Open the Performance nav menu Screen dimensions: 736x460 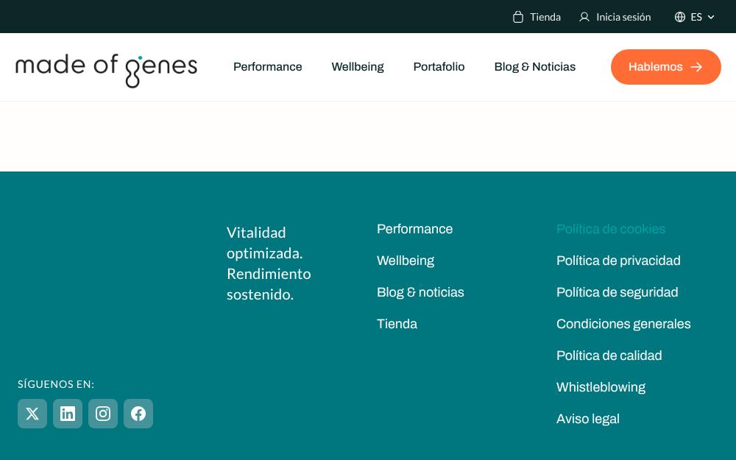268,67
